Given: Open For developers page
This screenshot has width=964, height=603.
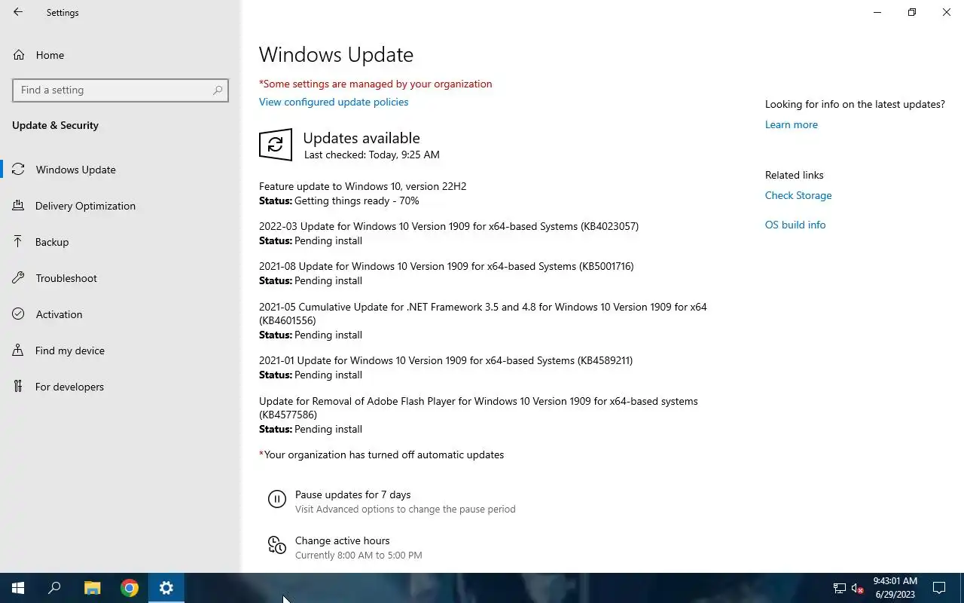Looking at the screenshot, I should (x=120, y=387).
